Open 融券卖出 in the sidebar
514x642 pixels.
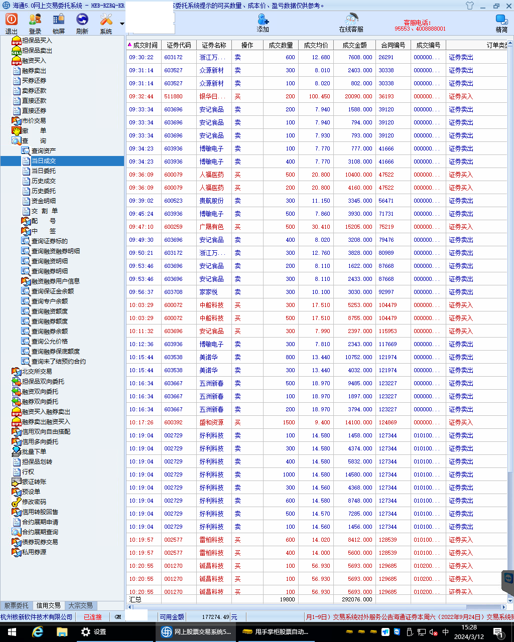(34, 70)
